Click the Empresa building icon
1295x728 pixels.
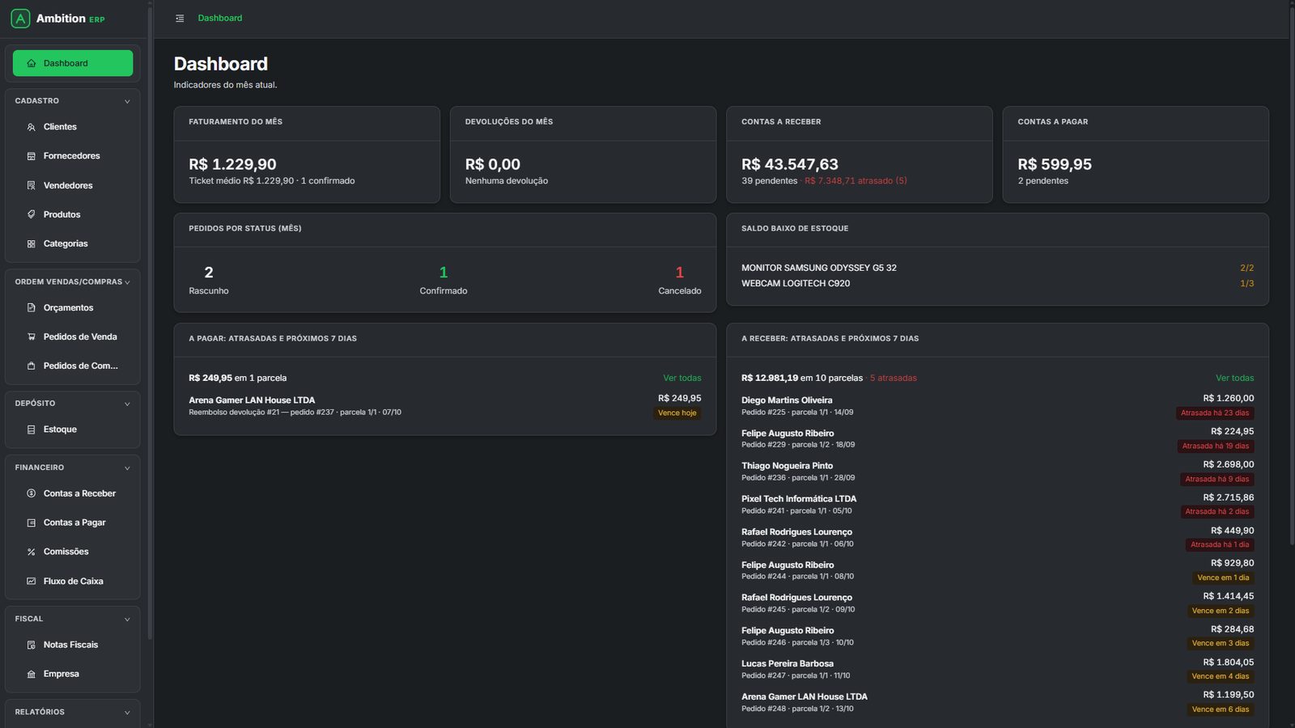tap(32, 674)
